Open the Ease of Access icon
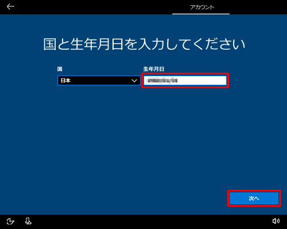Screen dimensions: 287x229 pos(10,222)
